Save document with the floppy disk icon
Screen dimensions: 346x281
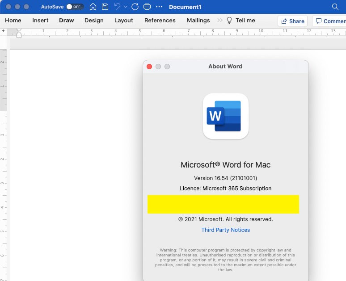pos(105,7)
